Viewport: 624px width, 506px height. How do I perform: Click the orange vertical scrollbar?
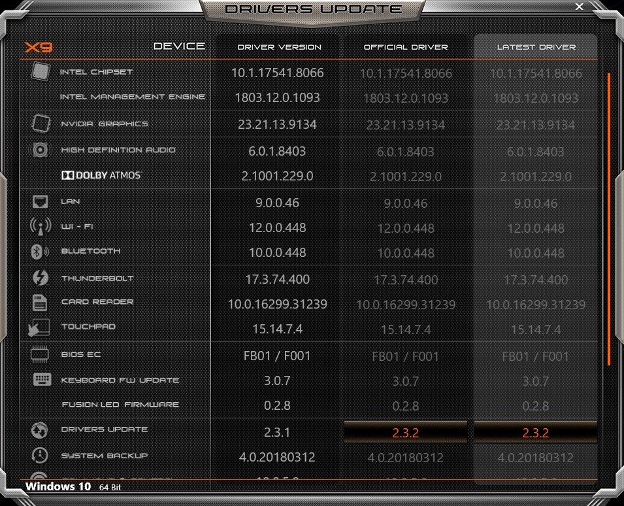pos(609,219)
